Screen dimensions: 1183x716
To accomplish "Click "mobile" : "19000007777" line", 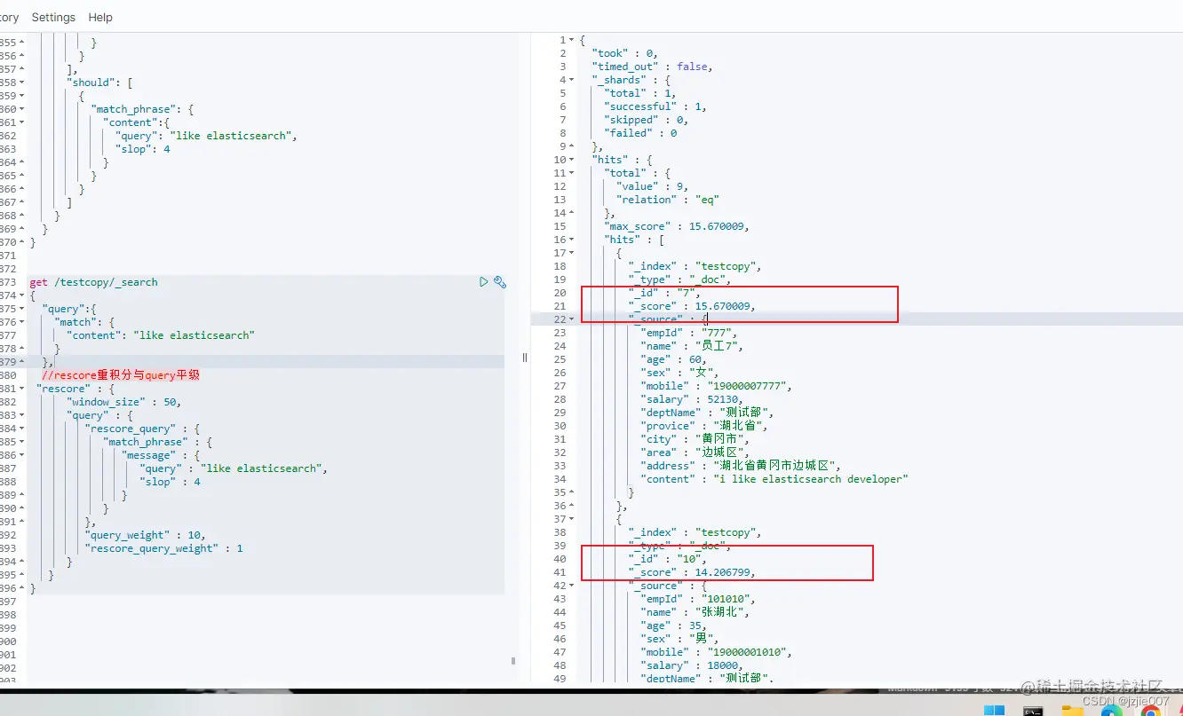I will pos(716,386).
